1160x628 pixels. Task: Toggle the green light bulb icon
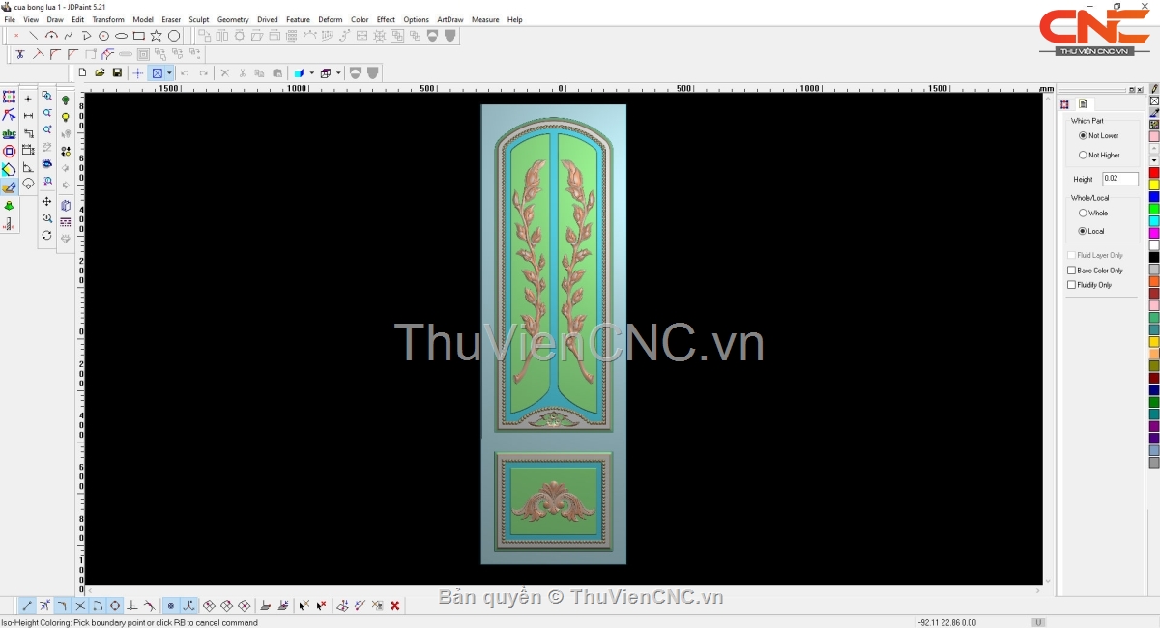[x=66, y=100]
